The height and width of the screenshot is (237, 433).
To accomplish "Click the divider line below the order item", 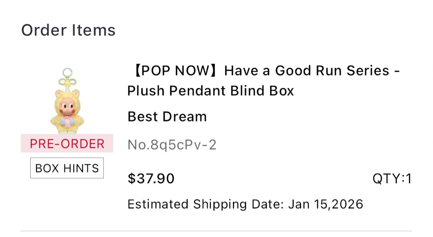I will coord(216,231).
